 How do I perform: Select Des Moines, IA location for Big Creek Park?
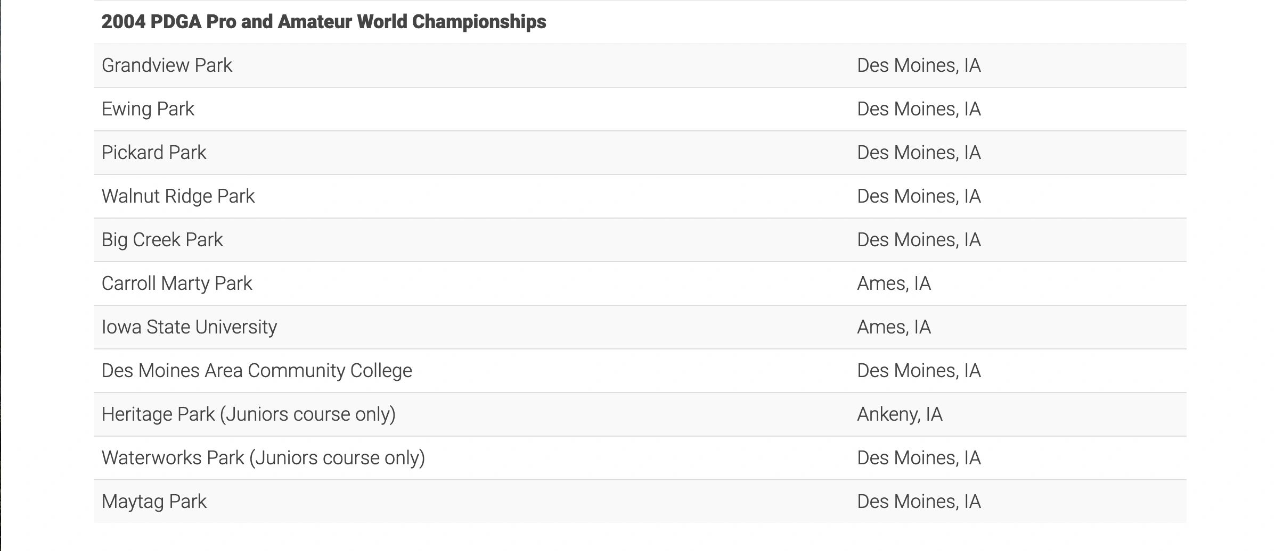point(918,240)
